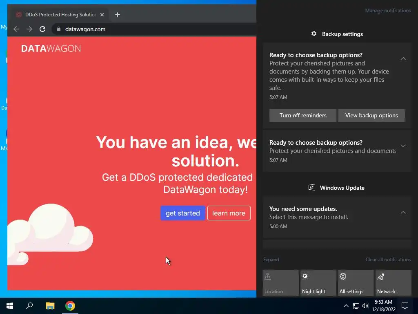Click the Action Center notification icon

tap(405, 306)
